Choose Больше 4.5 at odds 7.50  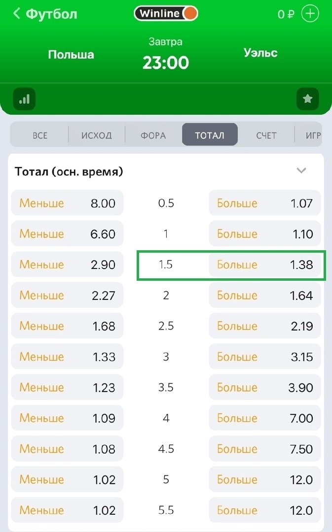tap(265, 449)
